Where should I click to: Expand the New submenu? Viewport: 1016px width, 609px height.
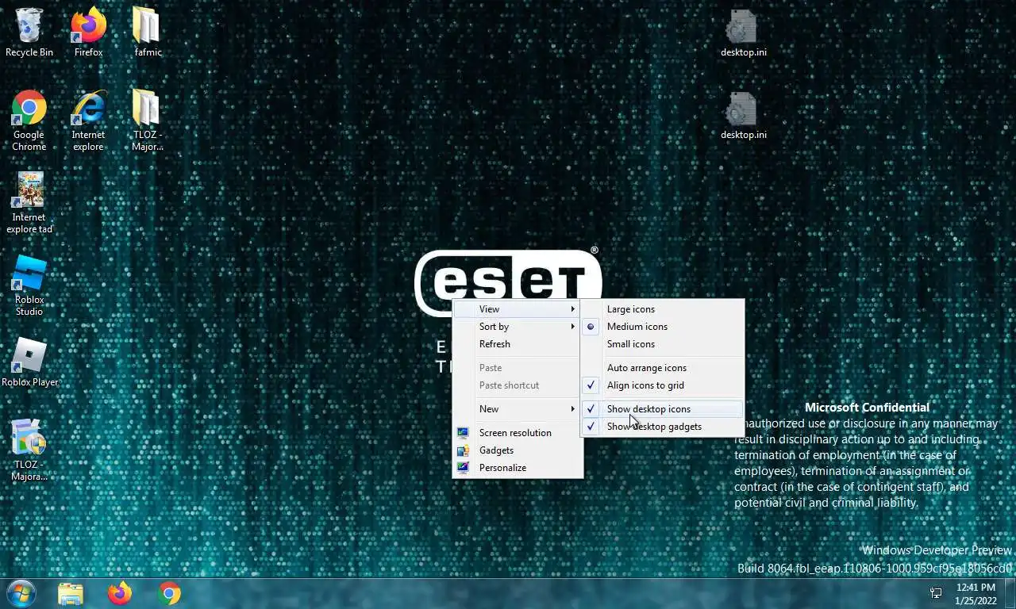pos(518,409)
